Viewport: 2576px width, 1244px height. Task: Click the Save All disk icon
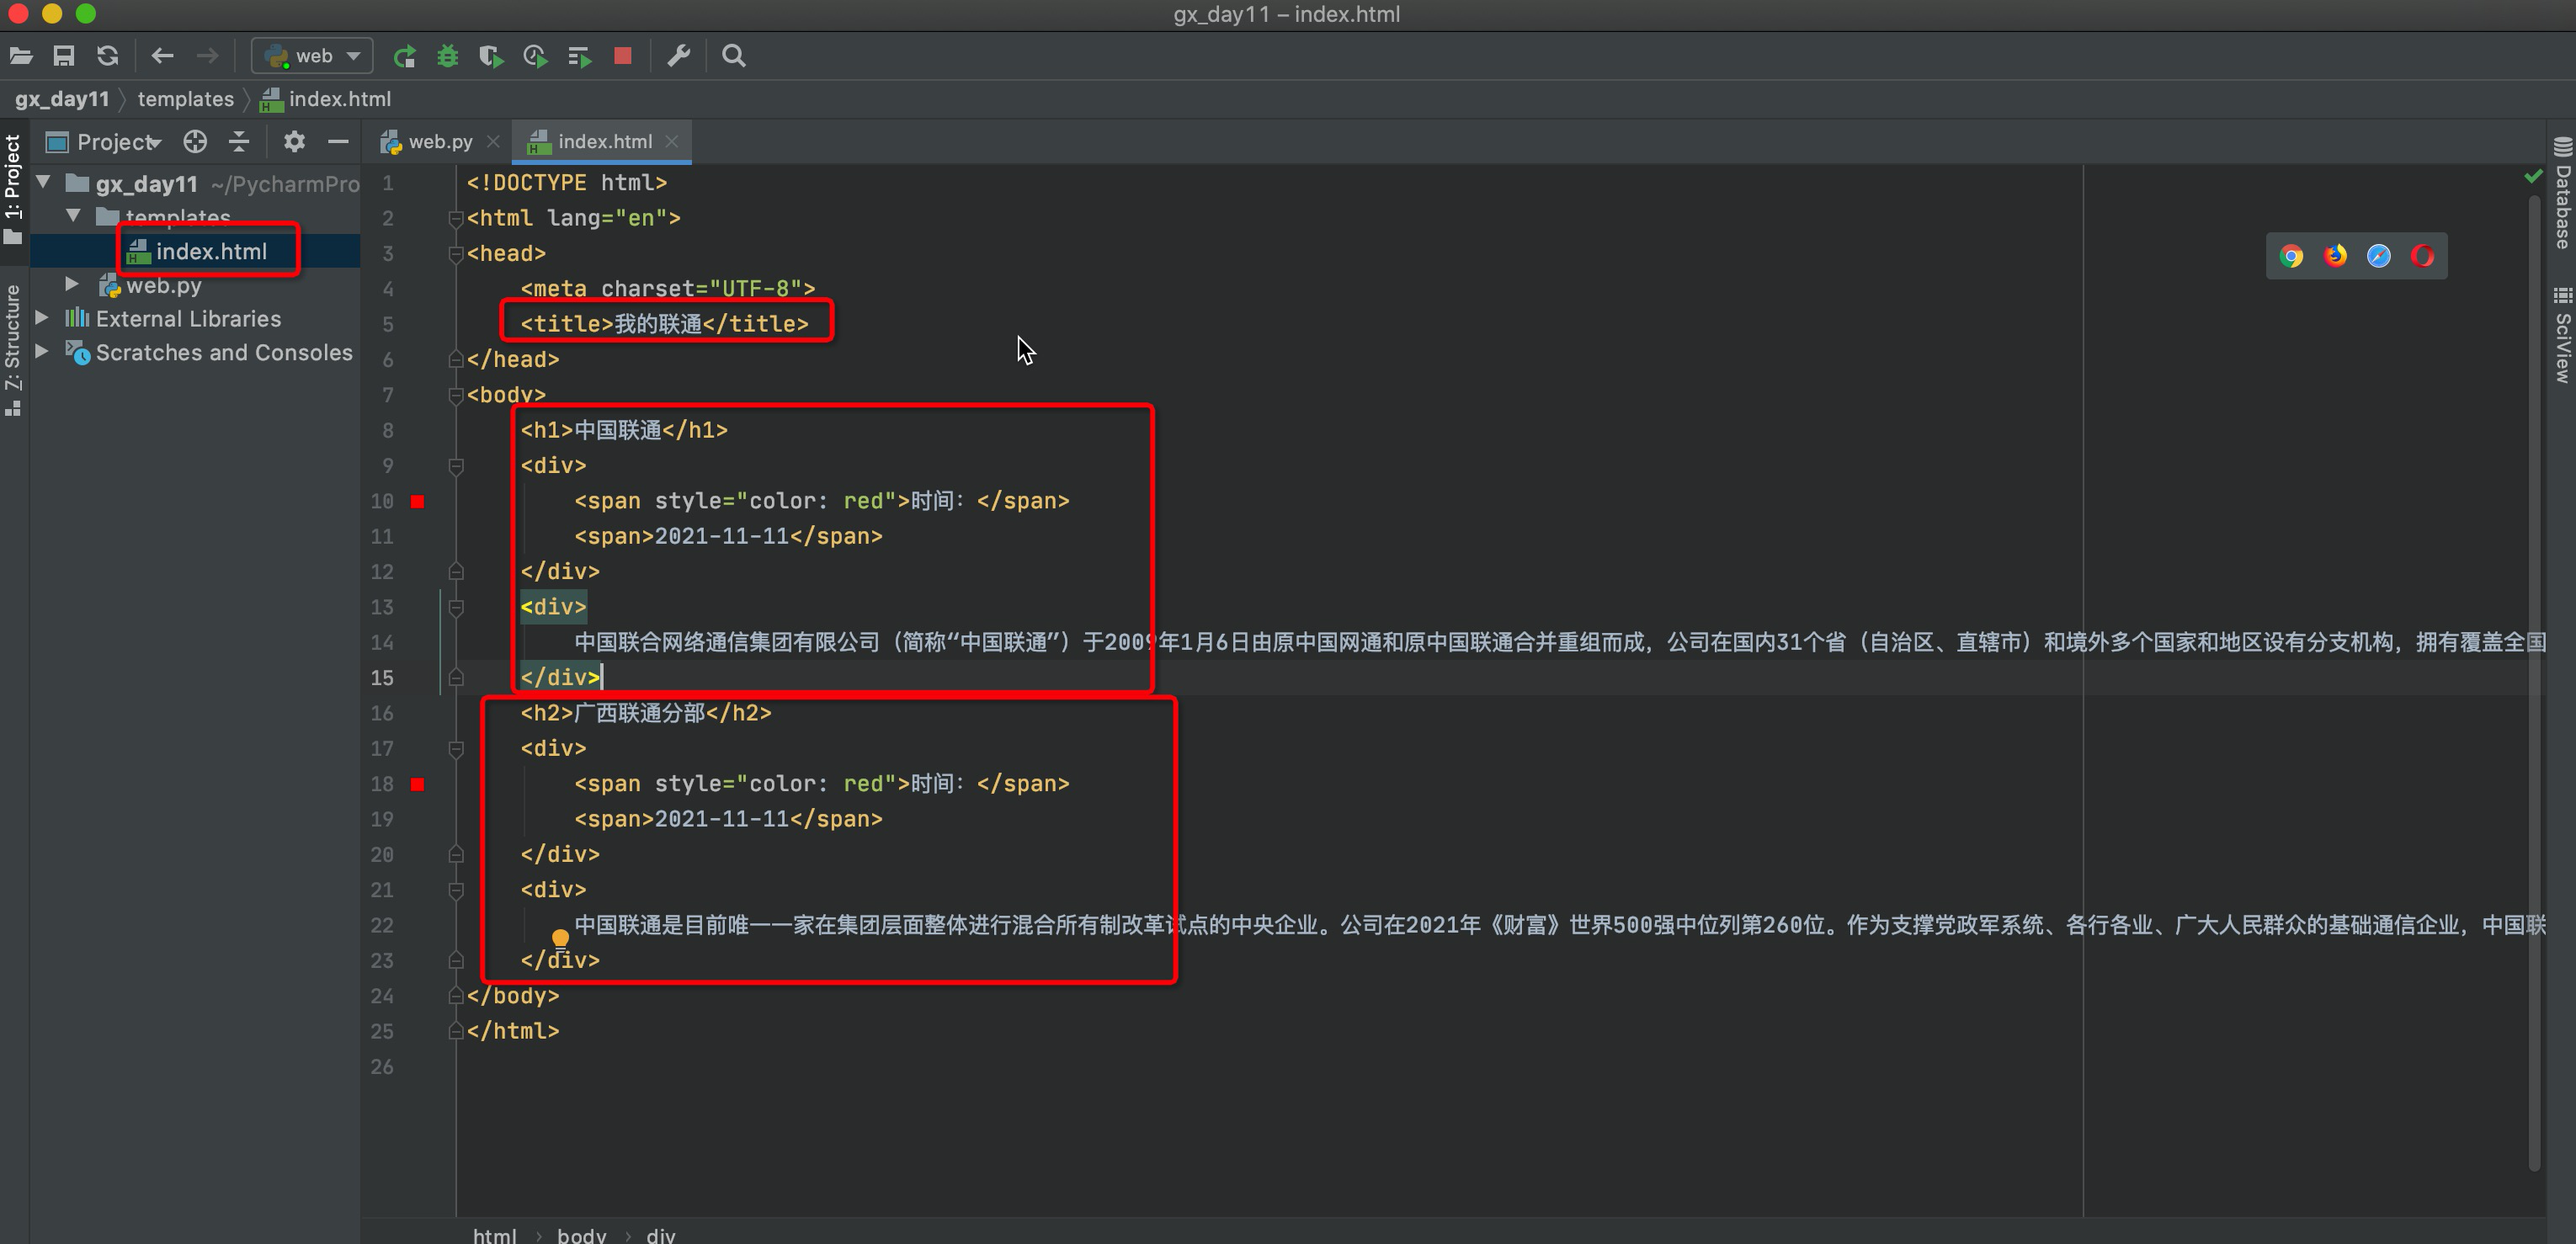[64, 56]
